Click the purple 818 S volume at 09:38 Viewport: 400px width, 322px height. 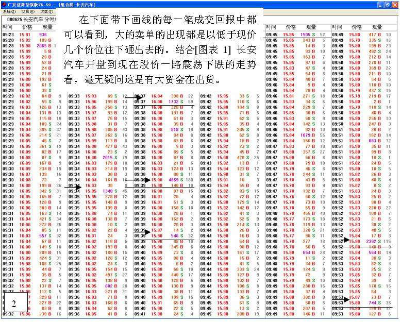coord(176,129)
